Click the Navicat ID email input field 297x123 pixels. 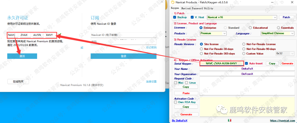pyautogui.click(x=123, y=35)
